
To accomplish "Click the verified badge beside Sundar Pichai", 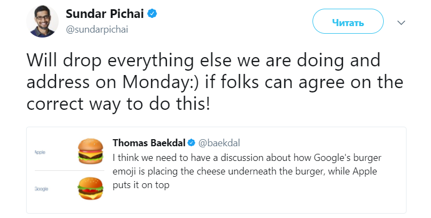I will pyautogui.click(x=153, y=14).
